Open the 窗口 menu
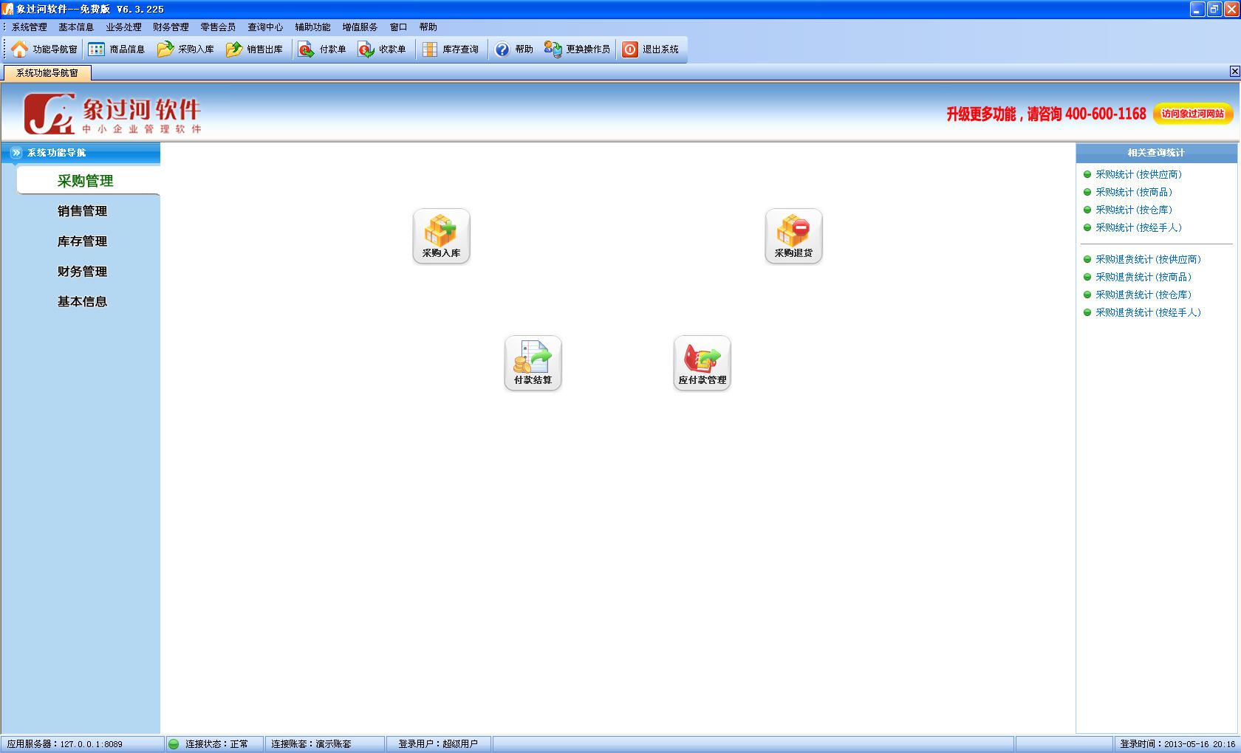This screenshot has width=1241, height=753. tap(398, 27)
